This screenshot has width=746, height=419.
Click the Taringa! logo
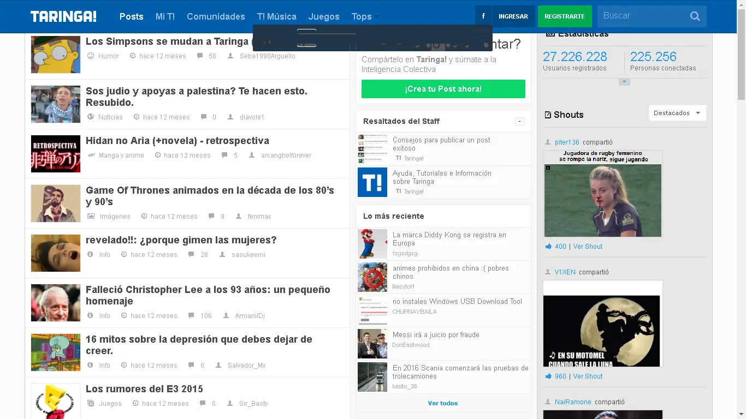pos(63,16)
